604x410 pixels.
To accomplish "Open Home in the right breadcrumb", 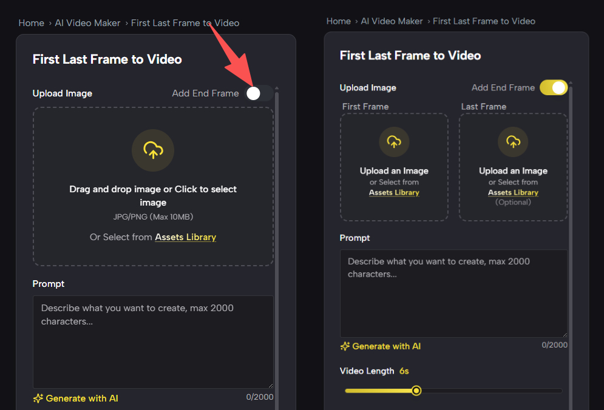I will (x=339, y=21).
